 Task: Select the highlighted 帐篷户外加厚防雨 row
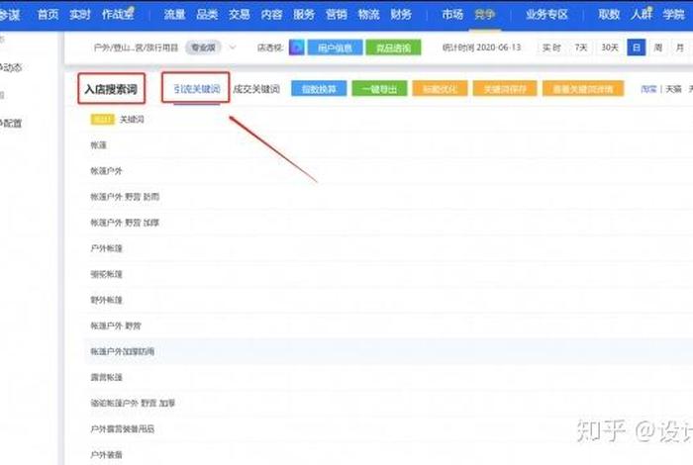coord(388,351)
